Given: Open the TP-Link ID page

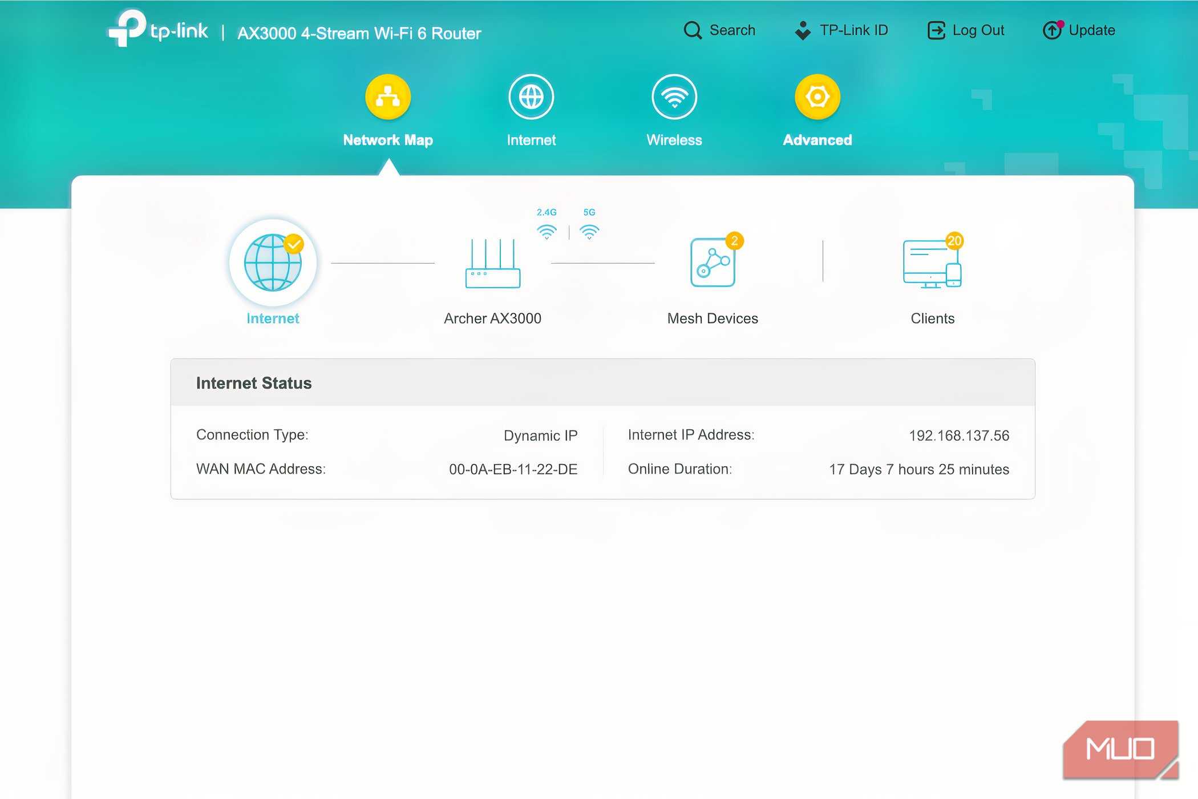Looking at the screenshot, I should pyautogui.click(x=841, y=30).
